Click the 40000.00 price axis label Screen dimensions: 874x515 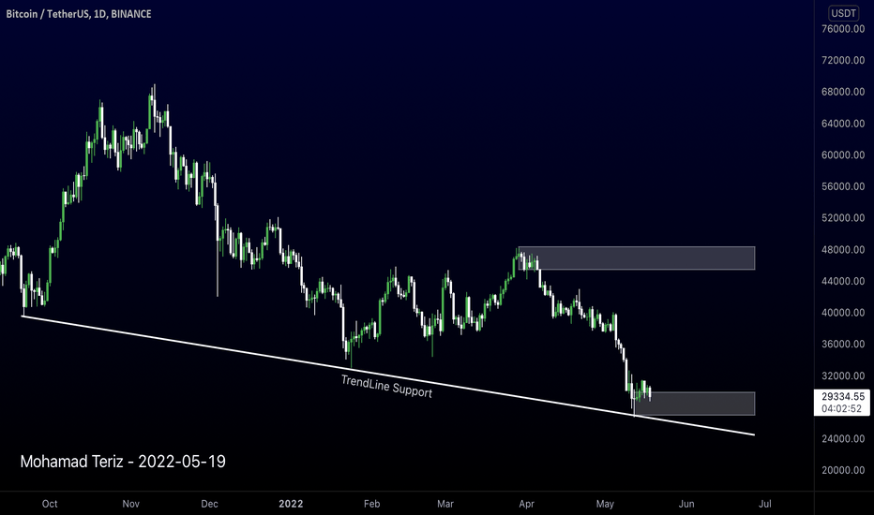pos(843,313)
